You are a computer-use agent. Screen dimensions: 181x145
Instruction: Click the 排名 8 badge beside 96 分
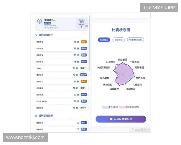[x=84, y=62]
